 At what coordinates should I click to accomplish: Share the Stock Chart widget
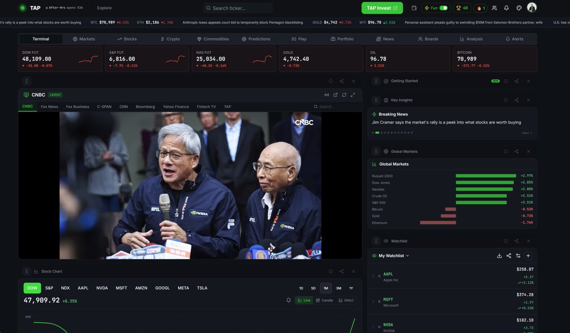[342, 271]
